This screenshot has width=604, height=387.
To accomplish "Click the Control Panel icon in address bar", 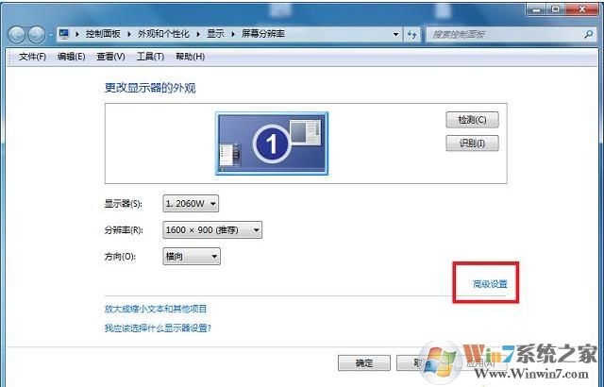I will tap(64, 34).
